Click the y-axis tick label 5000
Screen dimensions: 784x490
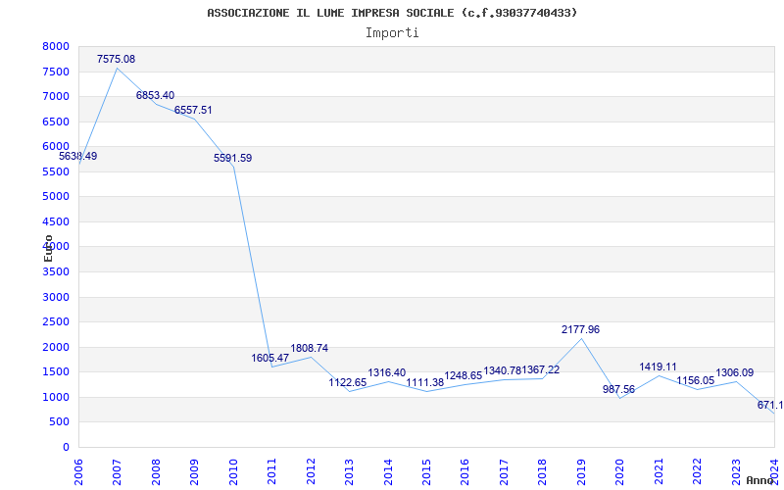click(57, 197)
